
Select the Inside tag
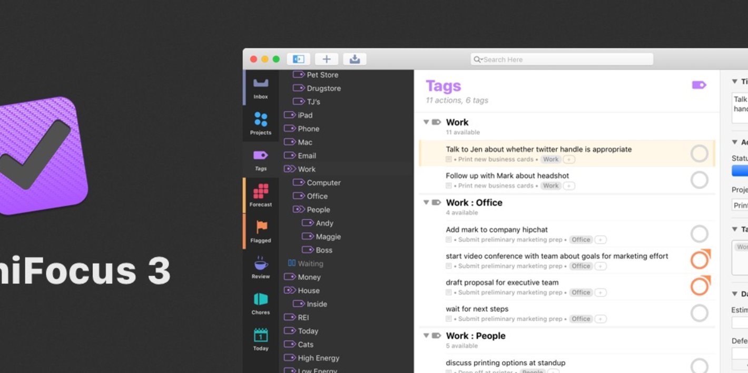tap(317, 304)
